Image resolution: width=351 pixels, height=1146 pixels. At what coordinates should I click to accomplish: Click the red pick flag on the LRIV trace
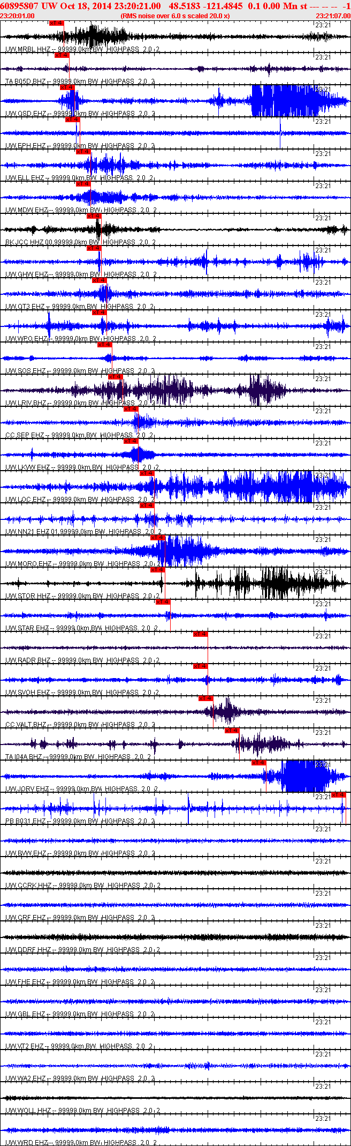tap(116, 377)
